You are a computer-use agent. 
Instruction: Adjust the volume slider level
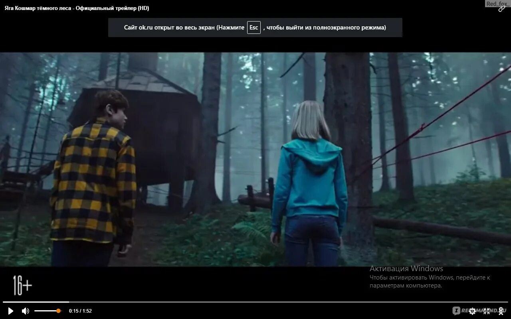click(48, 311)
